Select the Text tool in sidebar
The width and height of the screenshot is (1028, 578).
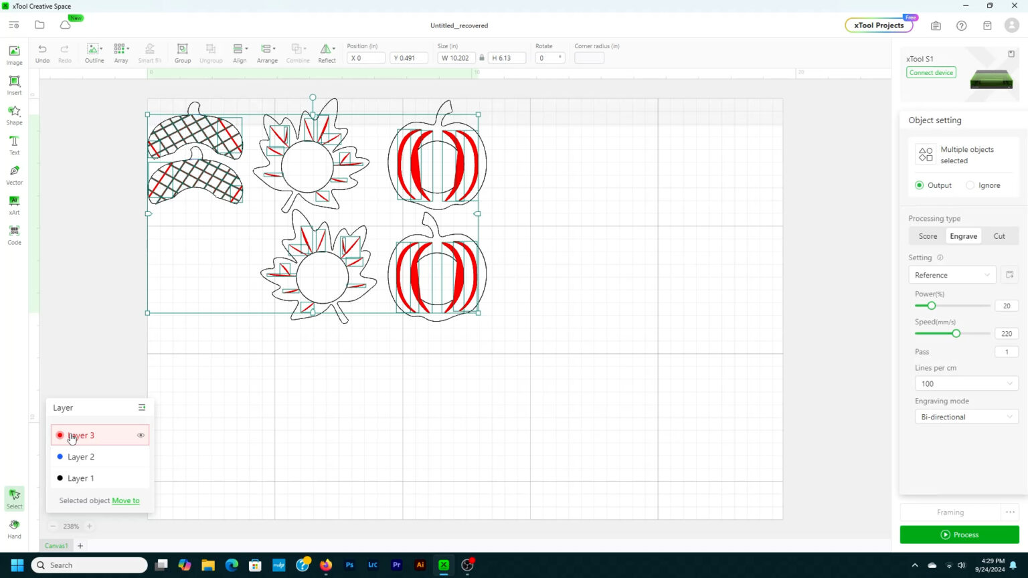14,144
